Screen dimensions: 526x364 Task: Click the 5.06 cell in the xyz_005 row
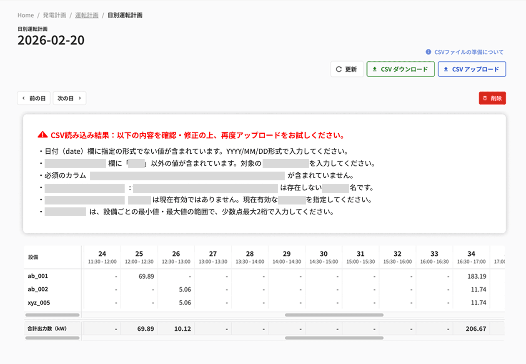pyautogui.click(x=185, y=303)
